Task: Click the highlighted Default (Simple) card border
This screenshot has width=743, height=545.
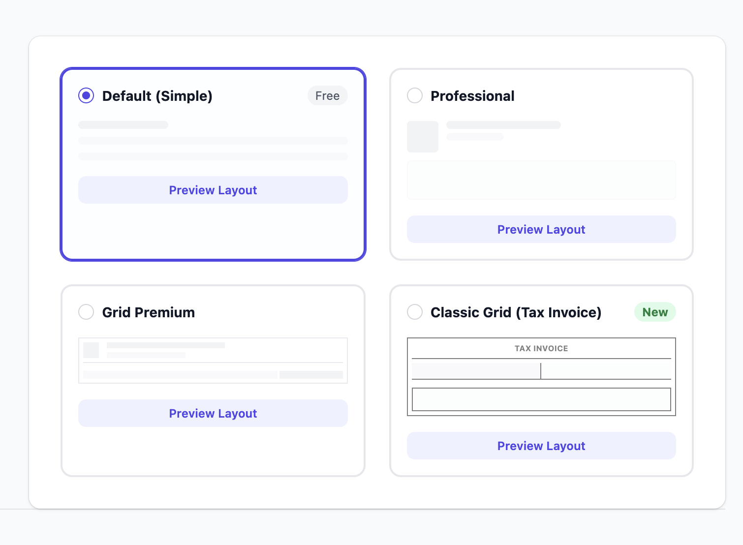Action: tap(213, 69)
